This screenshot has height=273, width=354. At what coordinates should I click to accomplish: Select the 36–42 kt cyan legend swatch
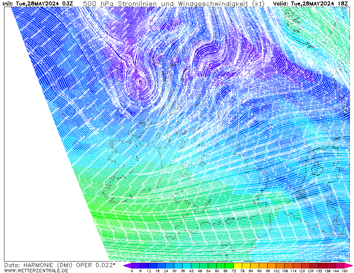187,266
